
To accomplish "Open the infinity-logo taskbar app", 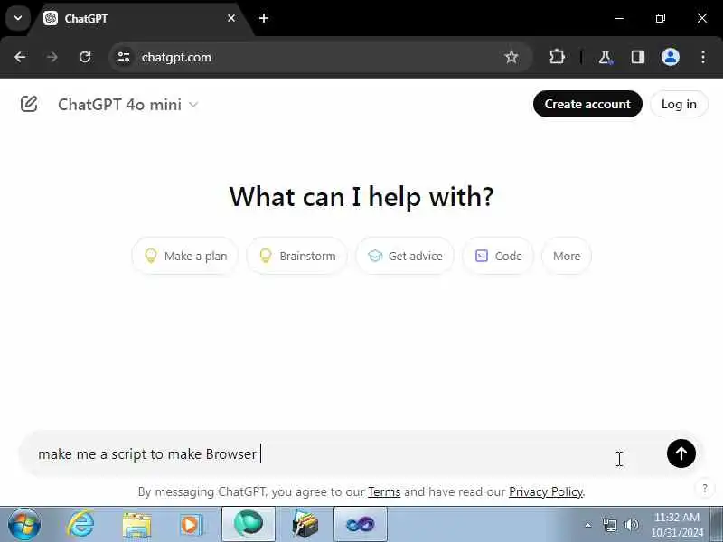I will click(361, 525).
